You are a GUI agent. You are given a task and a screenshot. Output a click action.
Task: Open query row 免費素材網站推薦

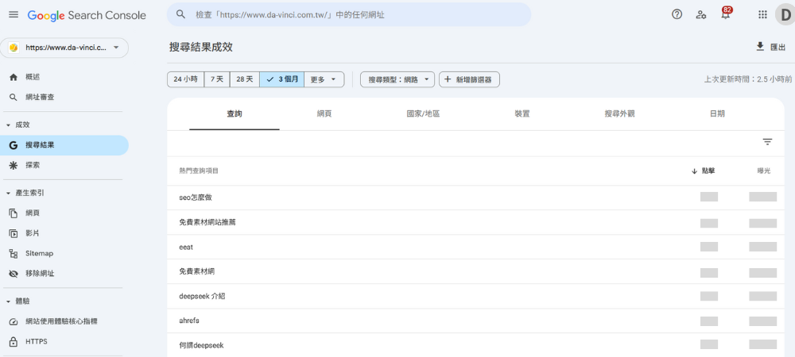tap(475, 222)
